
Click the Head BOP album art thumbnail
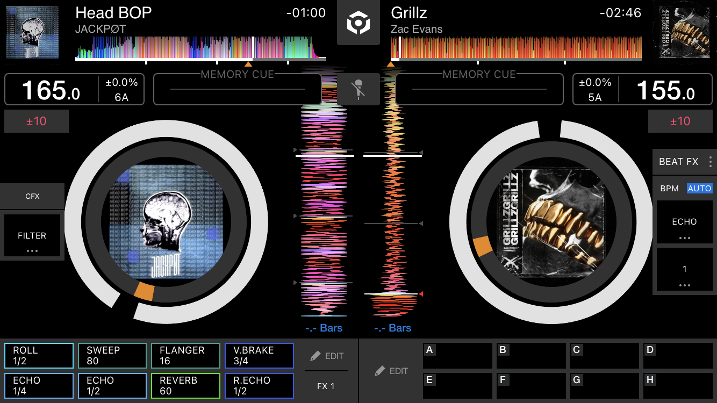pyautogui.click(x=32, y=32)
